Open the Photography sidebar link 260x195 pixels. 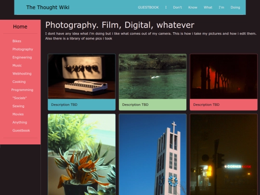click(x=23, y=49)
